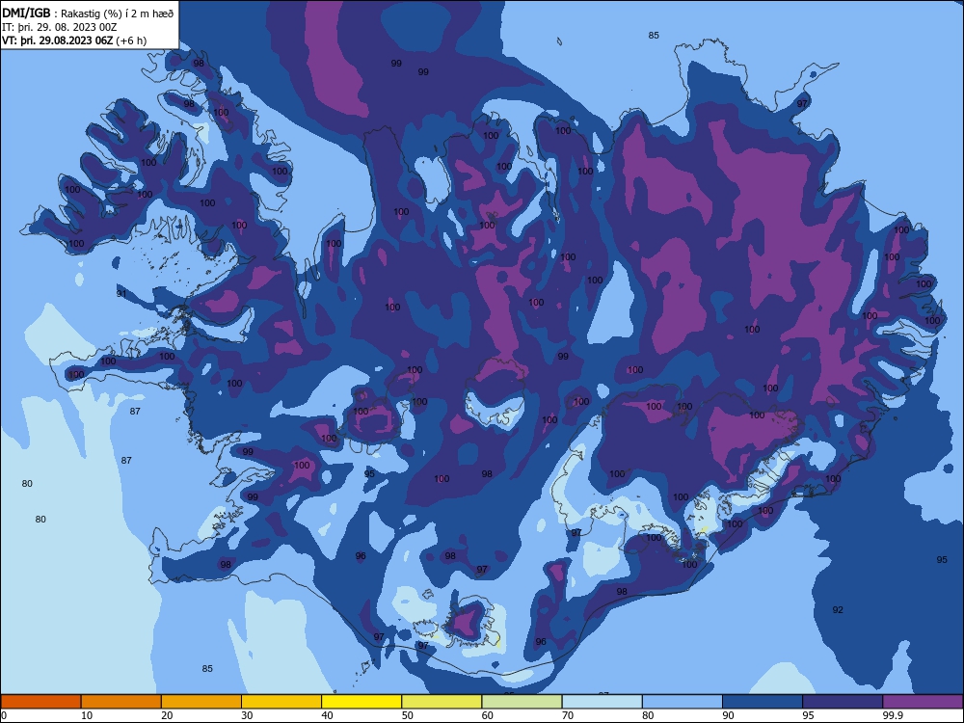964x723 pixels.
Task: Select the 10–20 orange legend swatch
Action: click(121, 702)
